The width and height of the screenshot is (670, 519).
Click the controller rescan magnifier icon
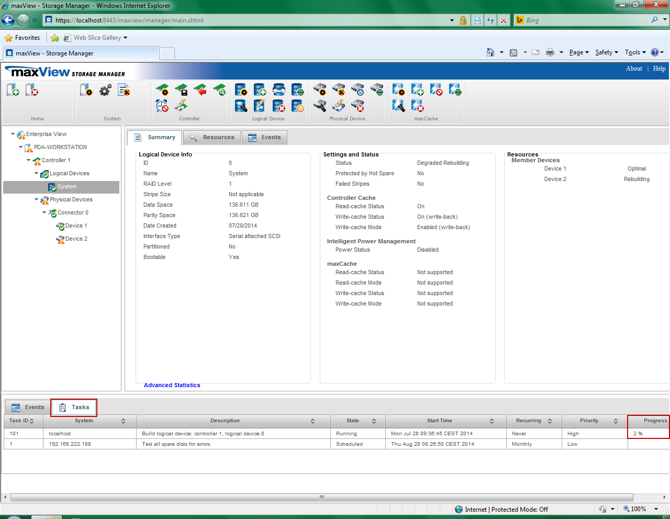click(219, 90)
